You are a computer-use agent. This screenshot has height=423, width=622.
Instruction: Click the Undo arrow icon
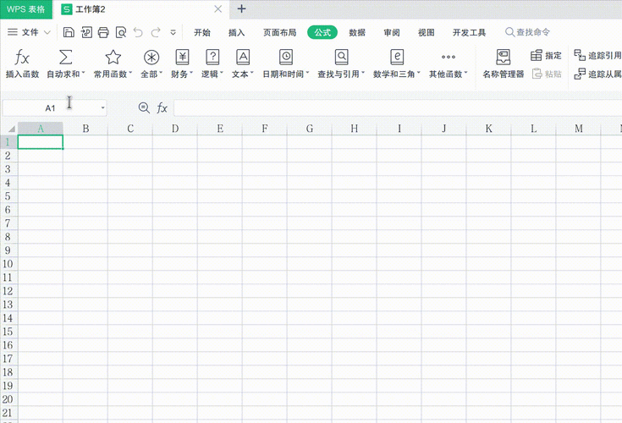[x=138, y=32]
